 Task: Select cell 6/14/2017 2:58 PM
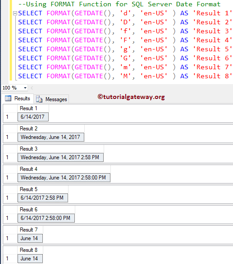43,198
